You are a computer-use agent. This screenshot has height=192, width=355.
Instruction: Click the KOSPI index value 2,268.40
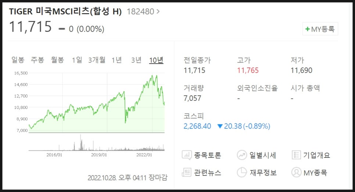[x=197, y=126]
